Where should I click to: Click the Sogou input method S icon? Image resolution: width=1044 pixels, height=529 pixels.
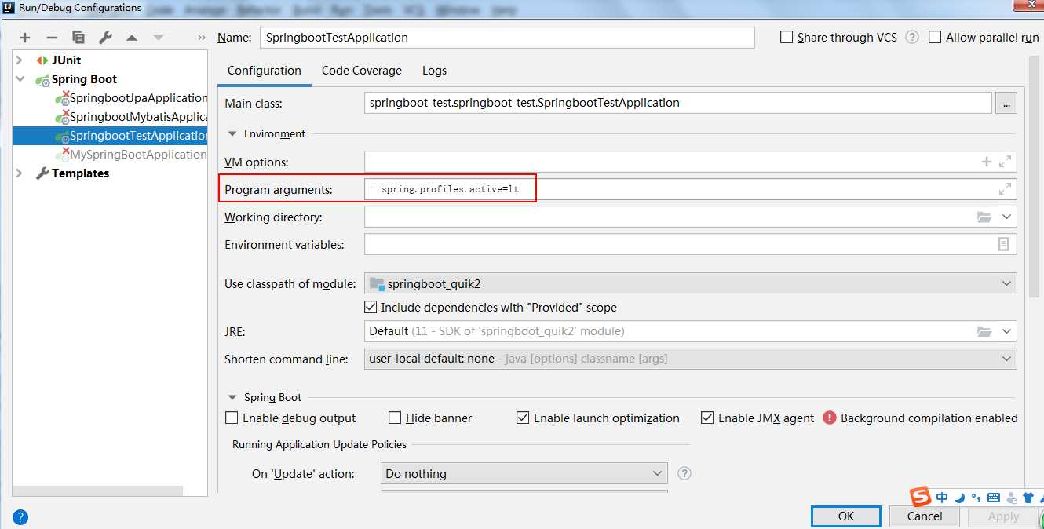point(920,496)
